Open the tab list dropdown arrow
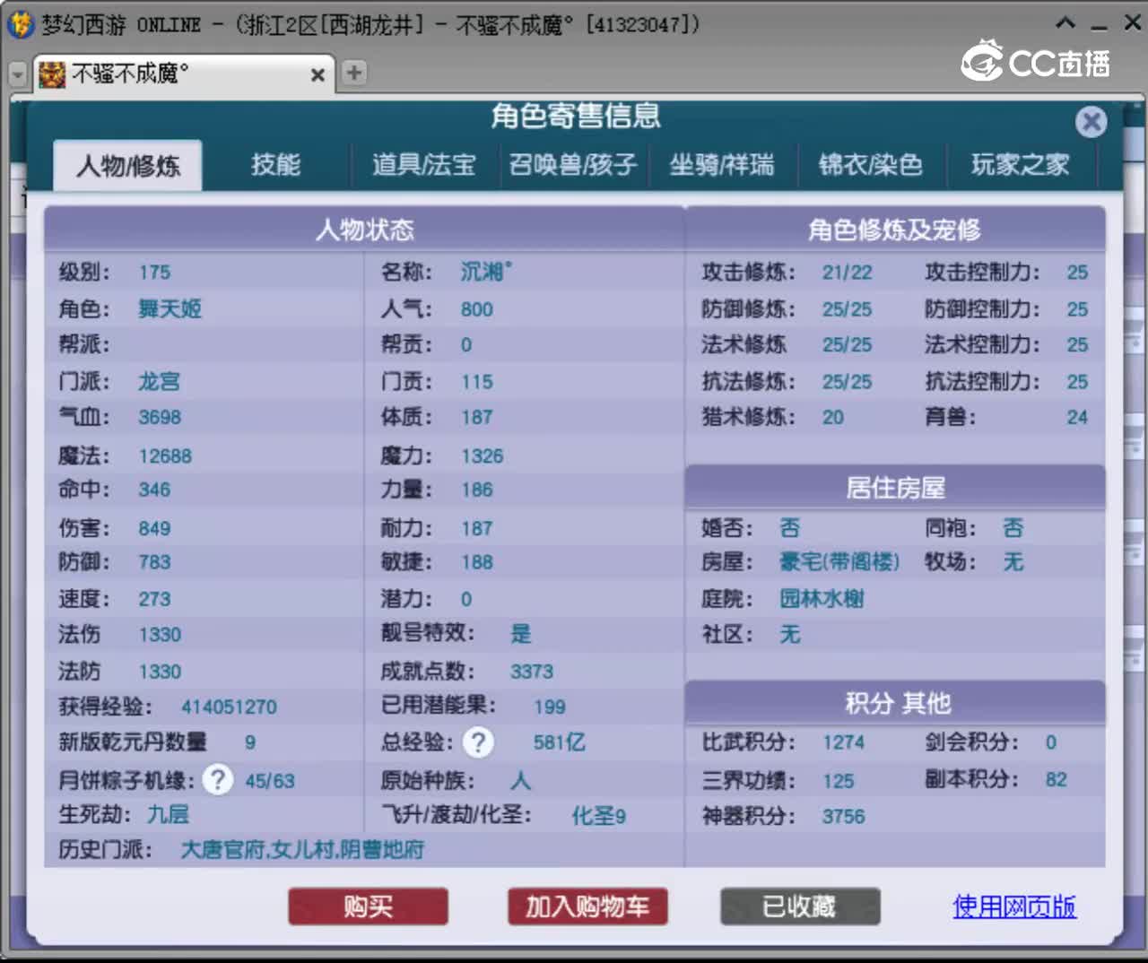1148x963 pixels. [17, 74]
